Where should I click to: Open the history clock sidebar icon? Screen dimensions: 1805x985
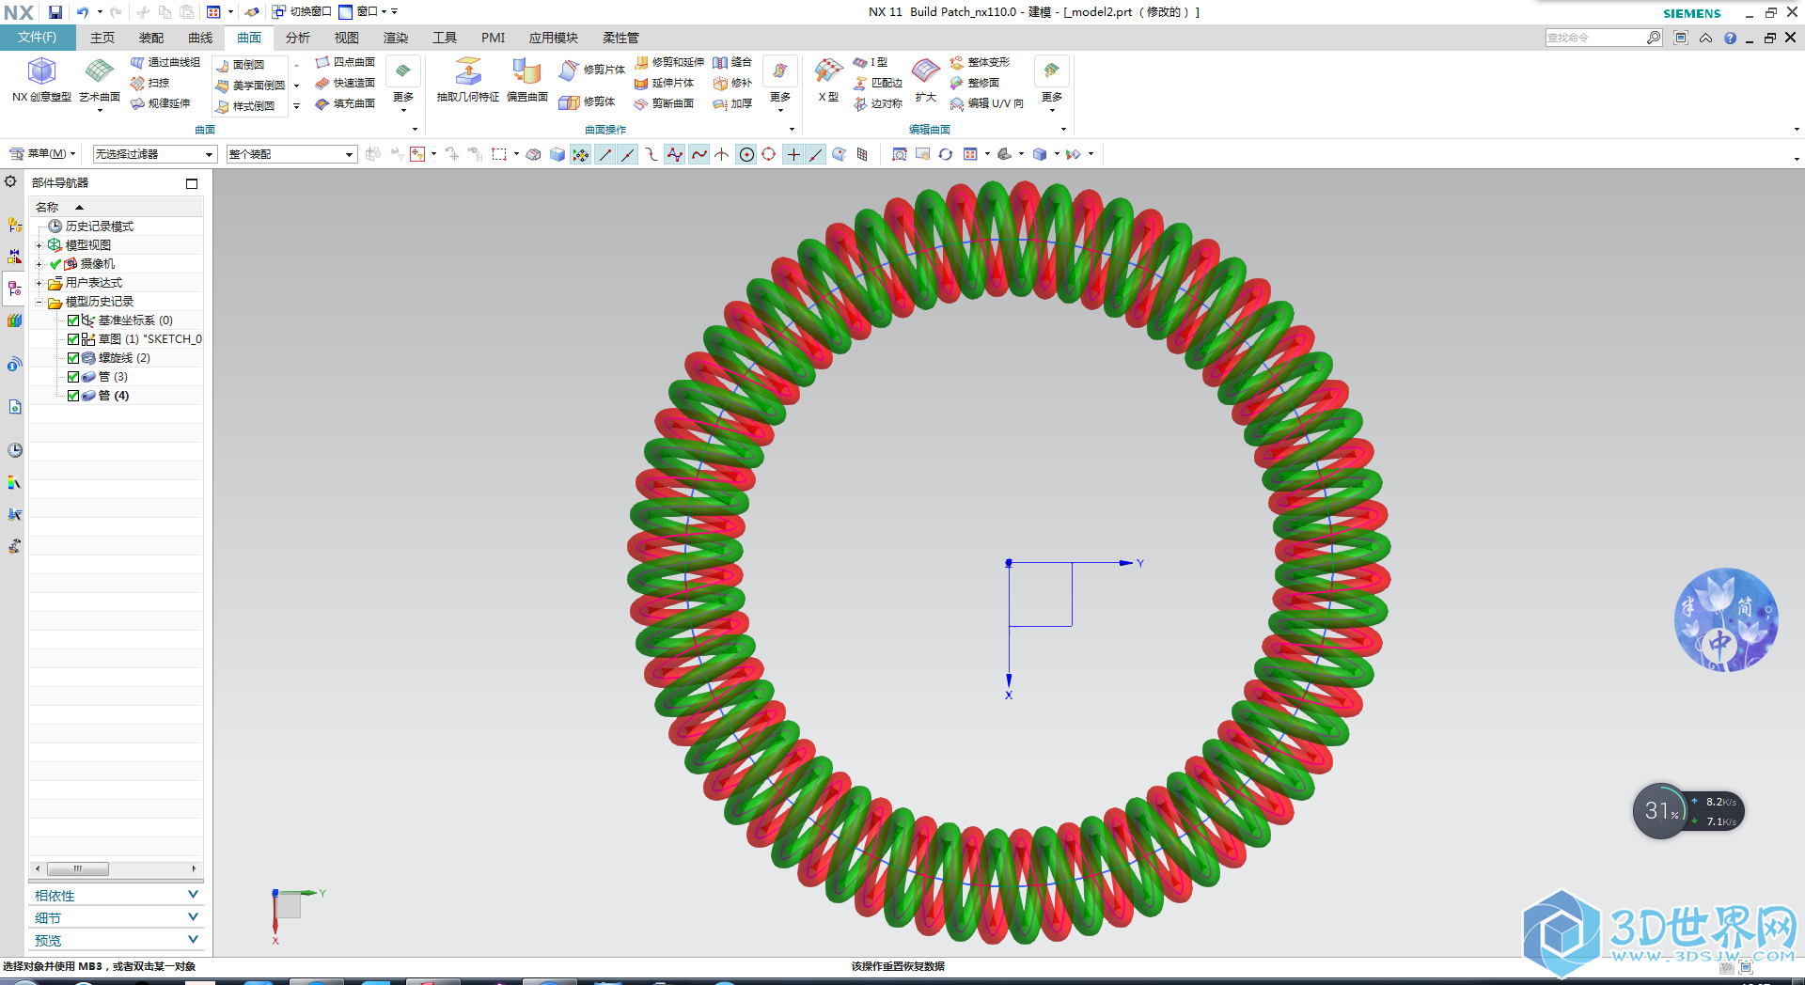pyautogui.click(x=15, y=450)
